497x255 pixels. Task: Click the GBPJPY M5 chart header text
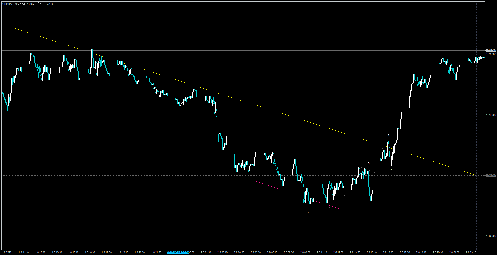click(x=28, y=4)
